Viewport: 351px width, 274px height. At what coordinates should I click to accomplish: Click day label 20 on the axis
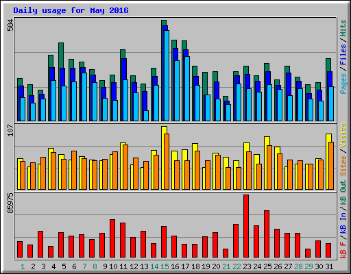(216, 266)
